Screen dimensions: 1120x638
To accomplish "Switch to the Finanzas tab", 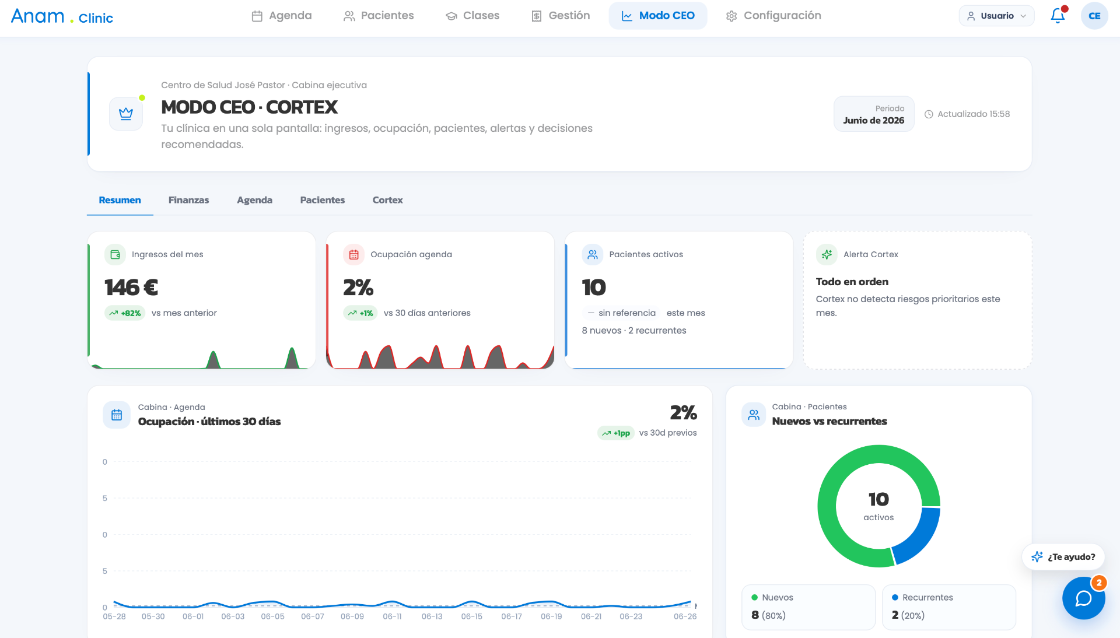I will pyautogui.click(x=188, y=200).
